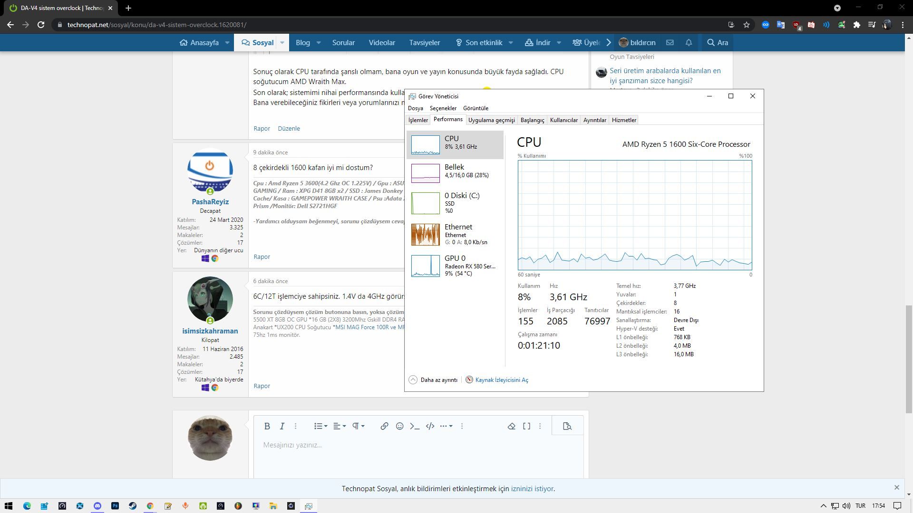Collapse details with 'Daha az ayrıntı'
The height and width of the screenshot is (513, 913).
tap(433, 380)
